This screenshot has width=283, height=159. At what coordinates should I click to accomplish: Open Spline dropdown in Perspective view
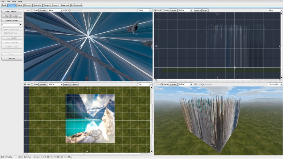point(185,84)
